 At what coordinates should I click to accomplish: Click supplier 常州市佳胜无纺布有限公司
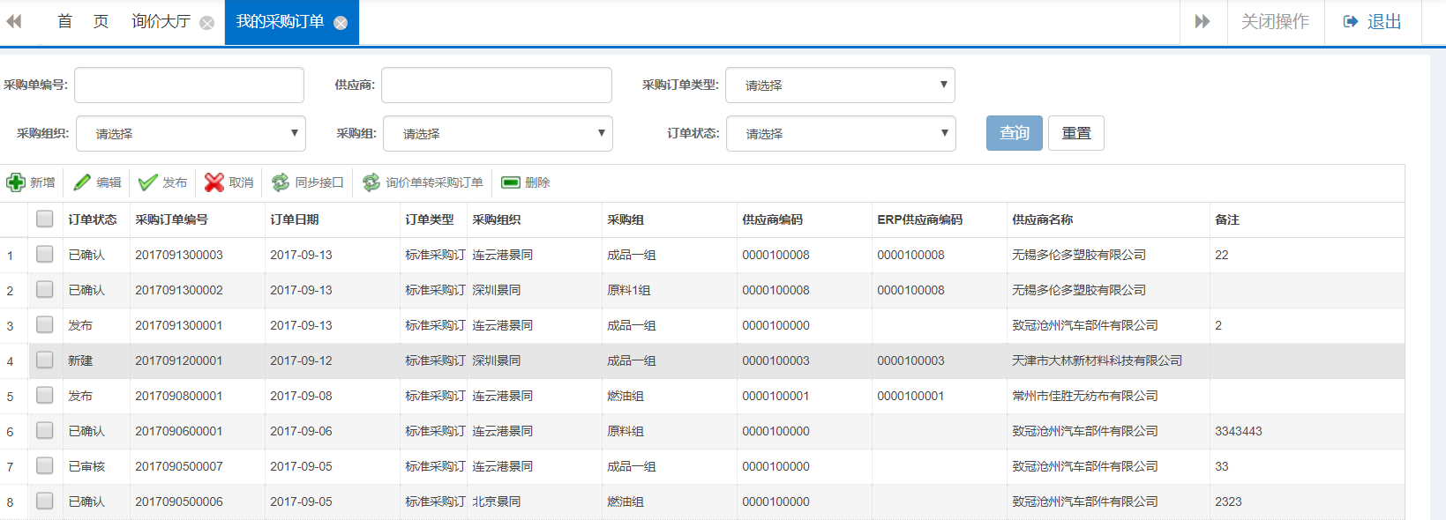click(1085, 396)
